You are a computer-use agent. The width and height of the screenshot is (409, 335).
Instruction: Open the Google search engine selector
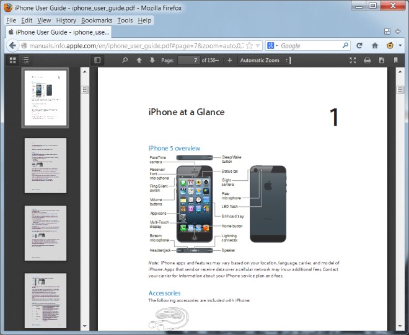point(272,46)
